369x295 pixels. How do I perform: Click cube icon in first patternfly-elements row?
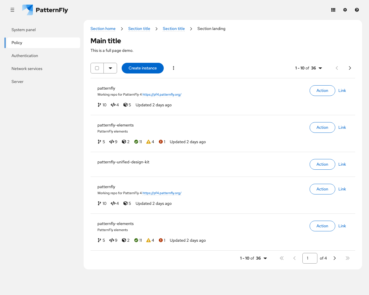[124, 142]
